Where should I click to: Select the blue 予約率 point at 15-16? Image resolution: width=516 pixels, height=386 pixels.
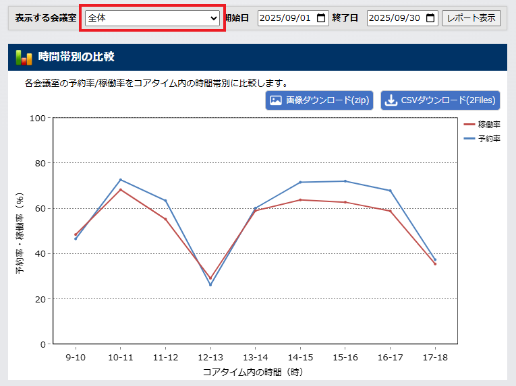point(345,181)
